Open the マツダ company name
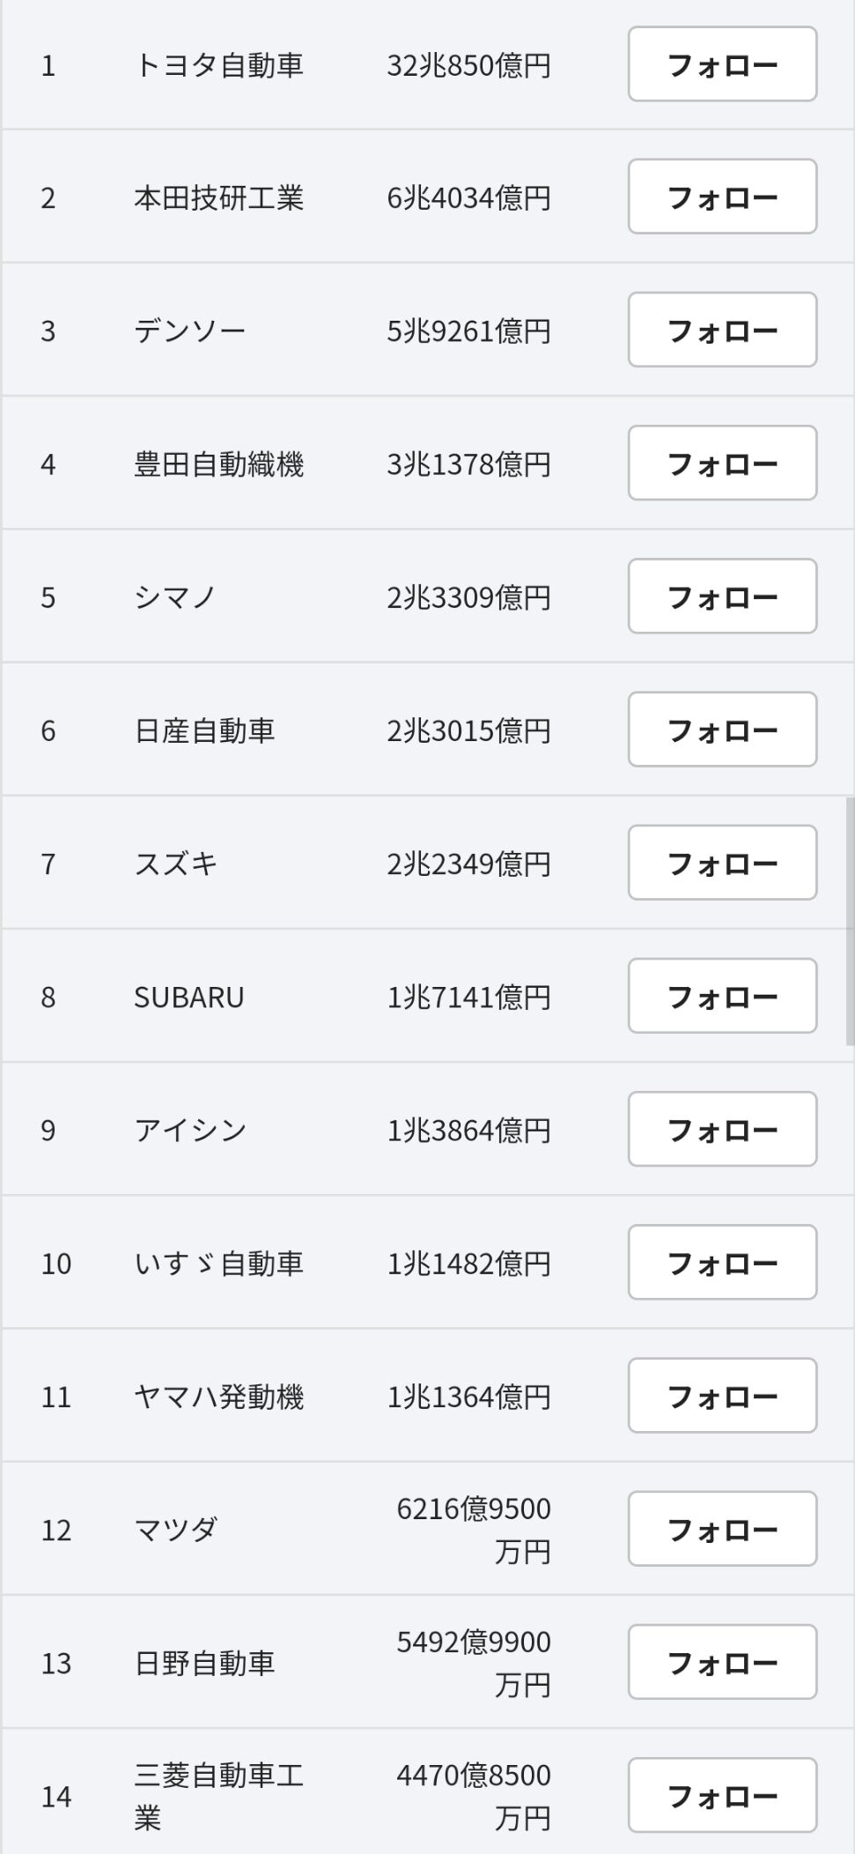 coord(175,1530)
